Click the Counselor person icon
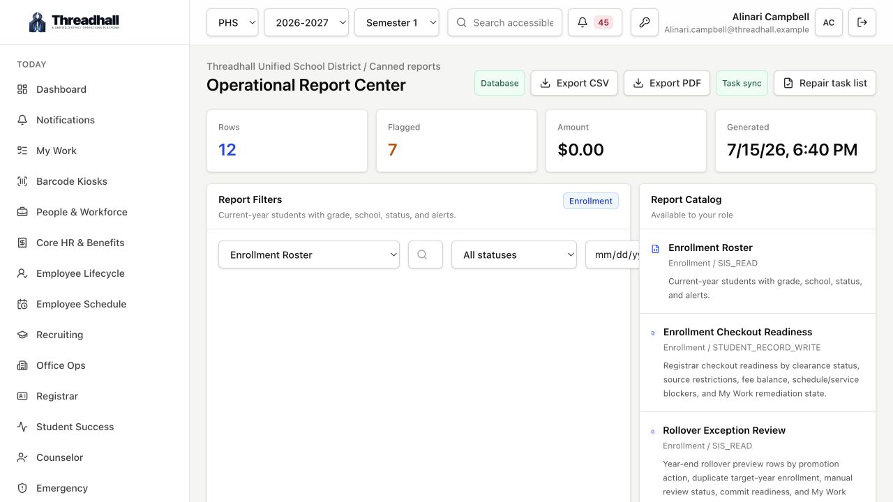The width and height of the screenshot is (893, 502). pyautogui.click(x=22, y=457)
